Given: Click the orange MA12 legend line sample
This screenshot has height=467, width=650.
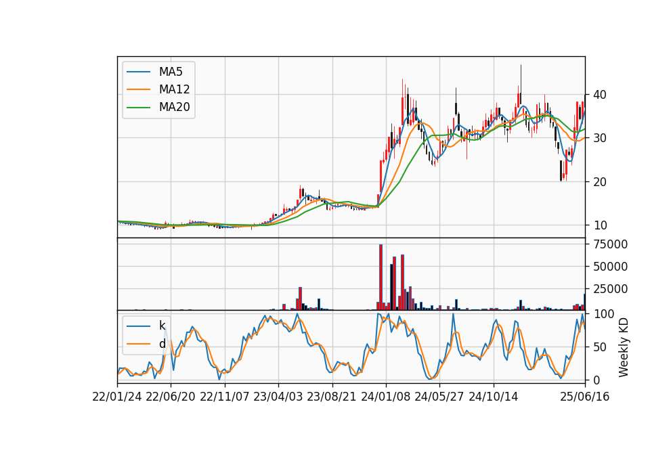Looking at the screenshot, I should click(138, 89).
